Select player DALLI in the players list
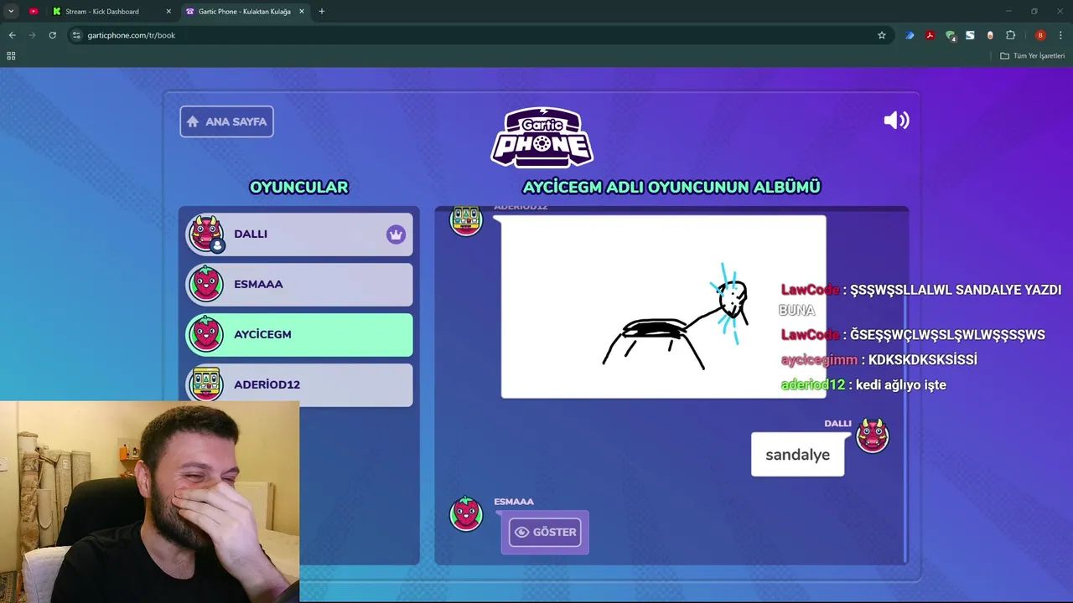Viewport: 1073px width, 603px height. pyautogui.click(x=299, y=234)
